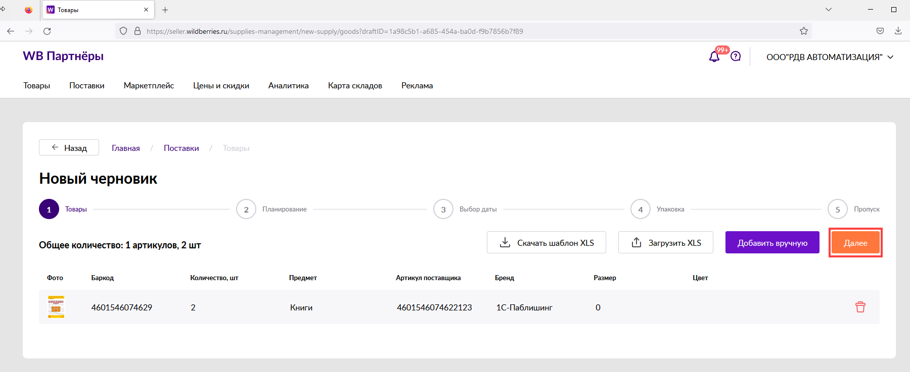This screenshot has height=372, width=910.
Task: Open Firefox downloads icon
Action: [x=898, y=31]
